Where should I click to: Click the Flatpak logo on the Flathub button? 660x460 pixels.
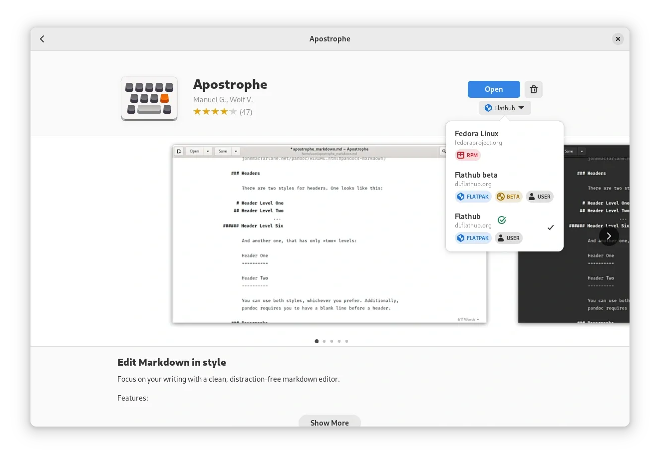(x=488, y=108)
